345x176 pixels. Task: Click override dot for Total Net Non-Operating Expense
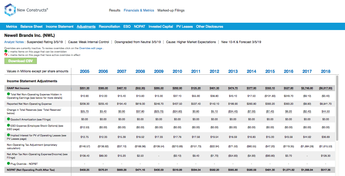8,94
